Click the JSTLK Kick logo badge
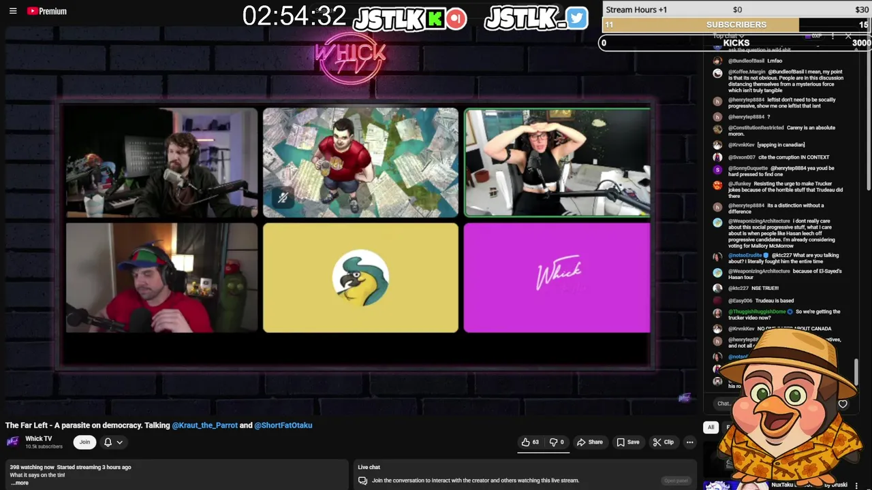The image size is (872, 490). 435,18
